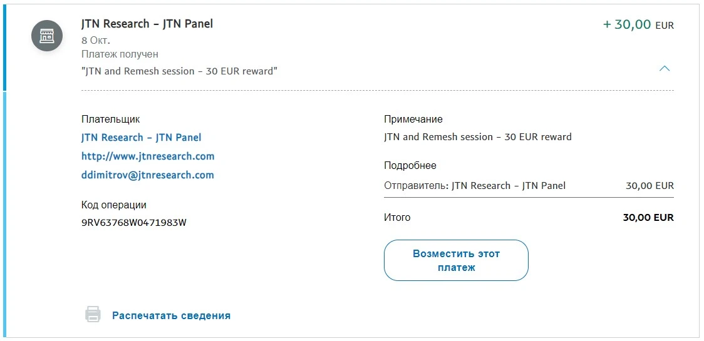Click the bold Итого total amount 30,00 EUR
This screenshot has height=341, width=704.
click(648, 218)
